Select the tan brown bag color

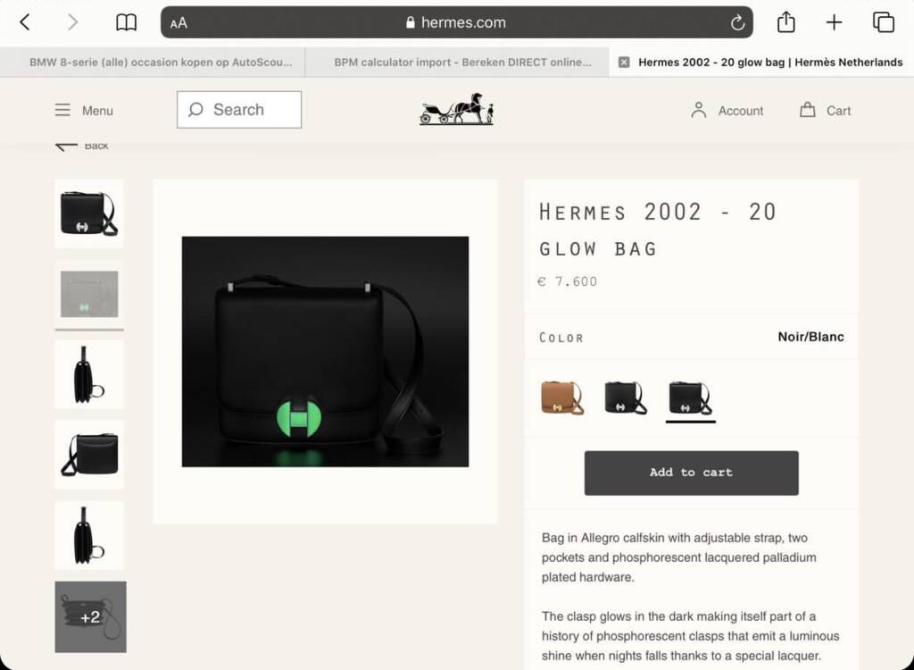click(562, 398)
